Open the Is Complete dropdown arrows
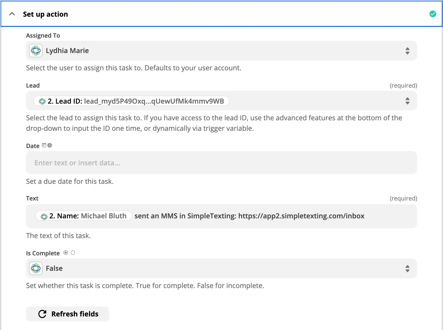 (408, 269)
